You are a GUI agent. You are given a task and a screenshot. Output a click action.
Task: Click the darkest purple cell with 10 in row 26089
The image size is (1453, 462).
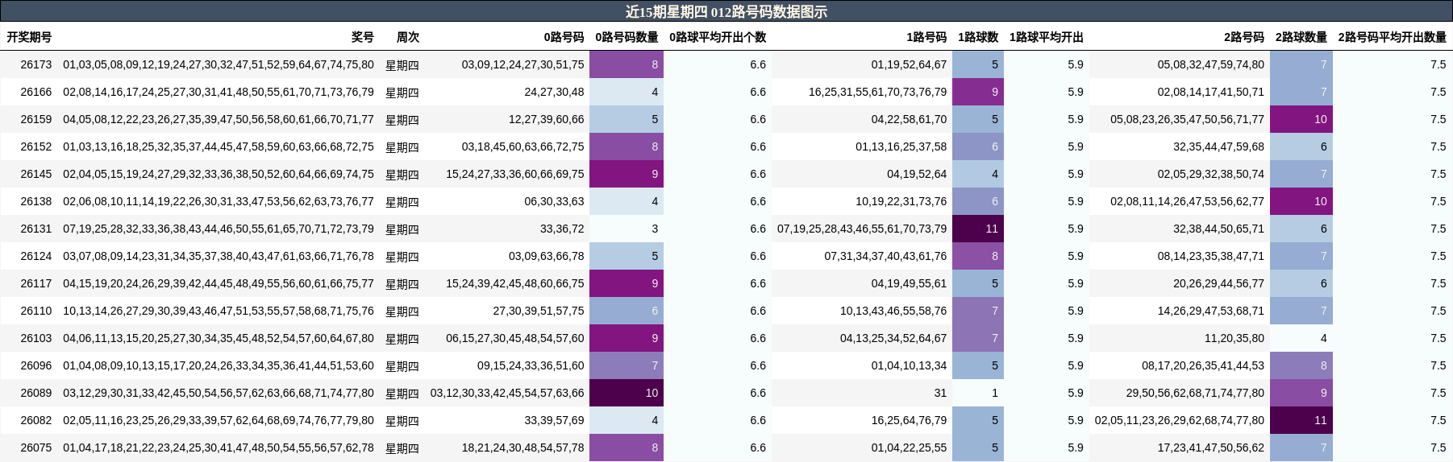(x=627, y=393)
